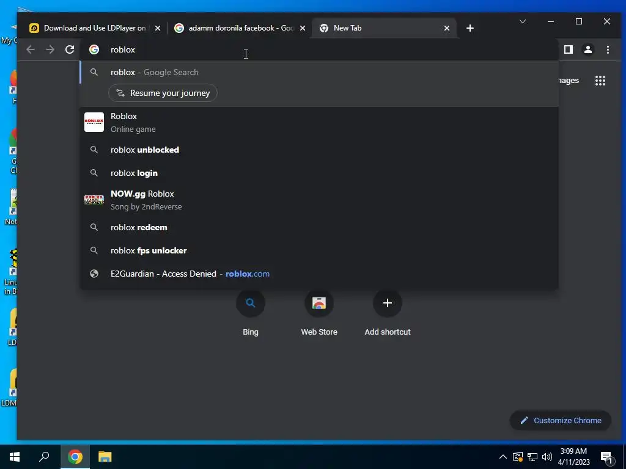
Task: Open a new tab with the plus button
Action: tap(470, 28)
